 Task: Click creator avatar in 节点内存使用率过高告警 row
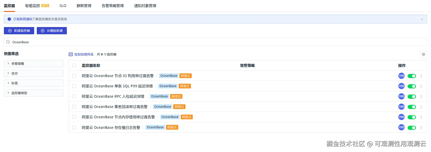(401, 117)
